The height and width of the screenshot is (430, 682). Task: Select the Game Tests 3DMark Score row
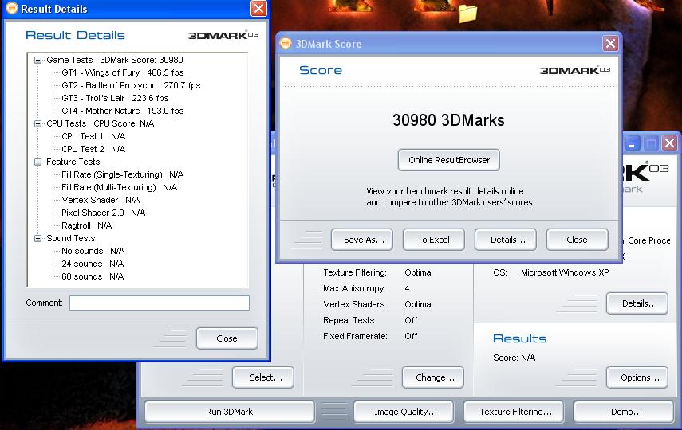point(115,60)
